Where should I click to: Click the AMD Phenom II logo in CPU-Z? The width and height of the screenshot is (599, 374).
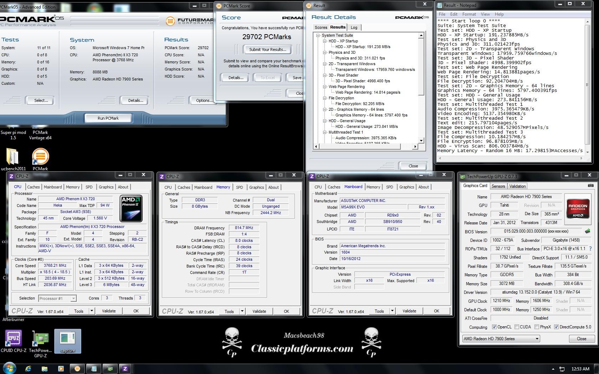click(x=132, y=208)
